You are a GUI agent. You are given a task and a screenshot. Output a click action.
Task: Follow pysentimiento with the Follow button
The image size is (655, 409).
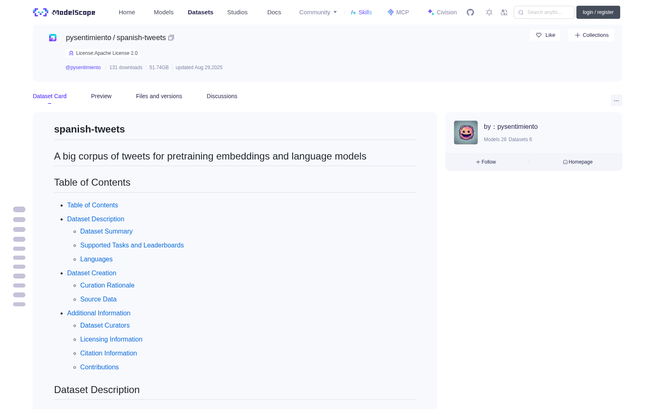(486, 162)
